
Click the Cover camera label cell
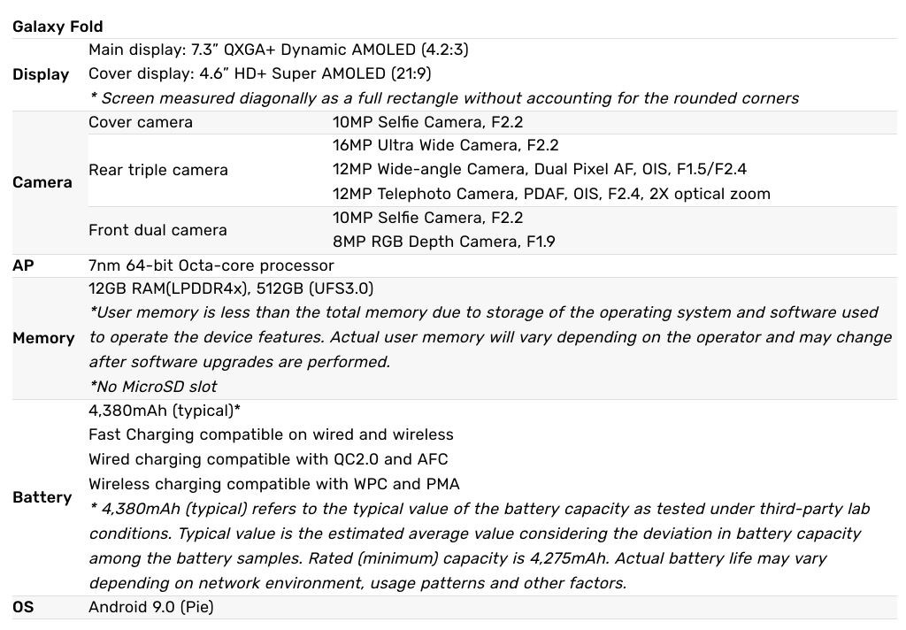click(141, 122)
